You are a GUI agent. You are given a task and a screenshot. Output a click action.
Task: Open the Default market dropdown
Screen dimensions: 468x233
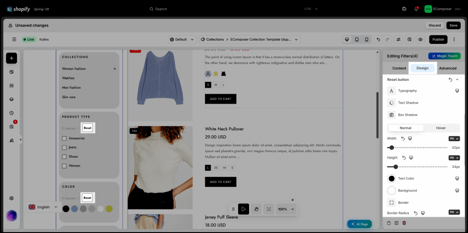point(182,39)
